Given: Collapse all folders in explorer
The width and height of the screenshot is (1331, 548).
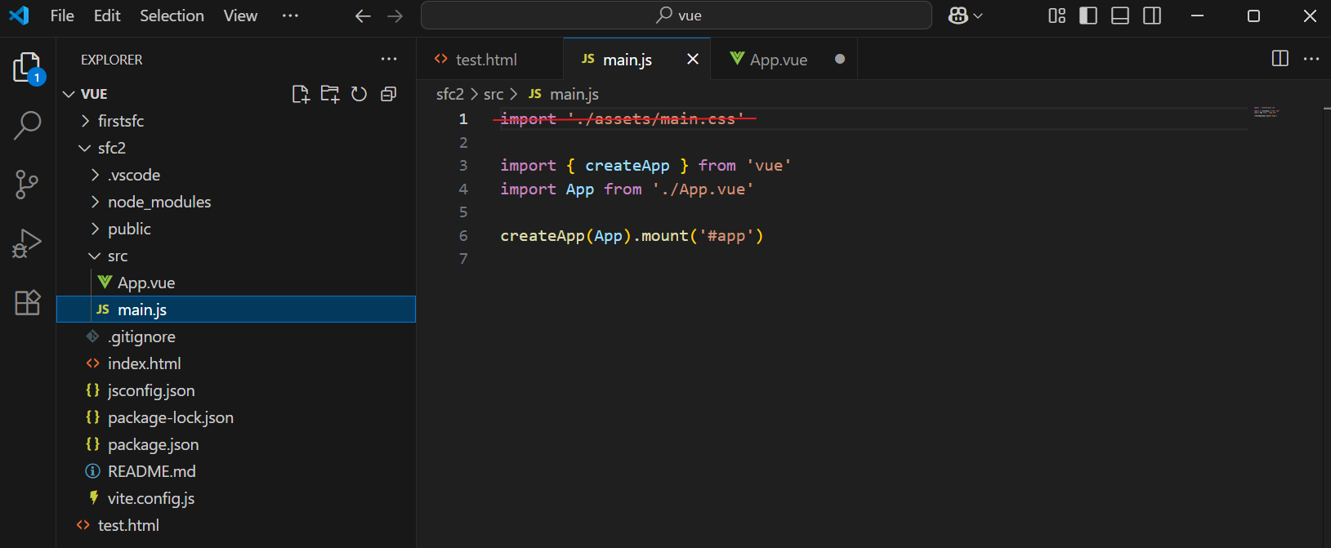Looking at the screenshot, I should (x=388, y=94).
